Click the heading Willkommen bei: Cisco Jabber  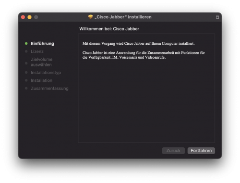(x=109, y=29)
